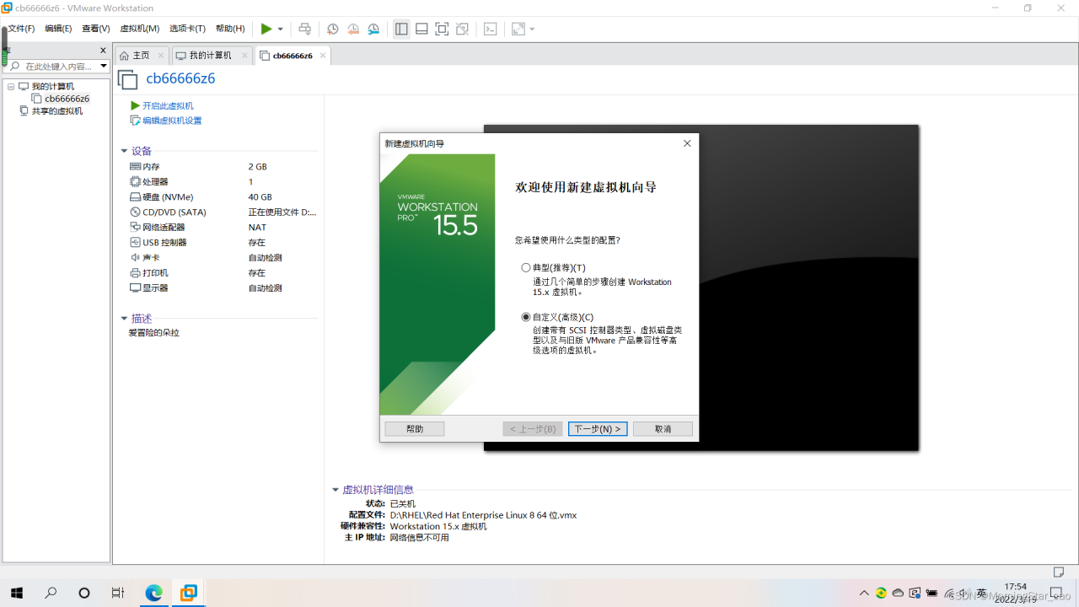Open the stretch display dropdown arrow in the toolbar
Viewport: 1079px width, 607px height.
click(x=532, y=30)
